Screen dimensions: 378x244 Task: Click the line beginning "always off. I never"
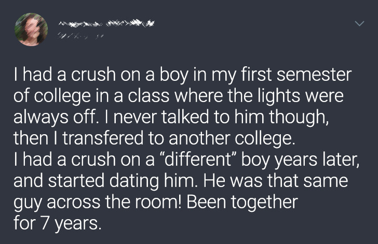tap(171, 117)
